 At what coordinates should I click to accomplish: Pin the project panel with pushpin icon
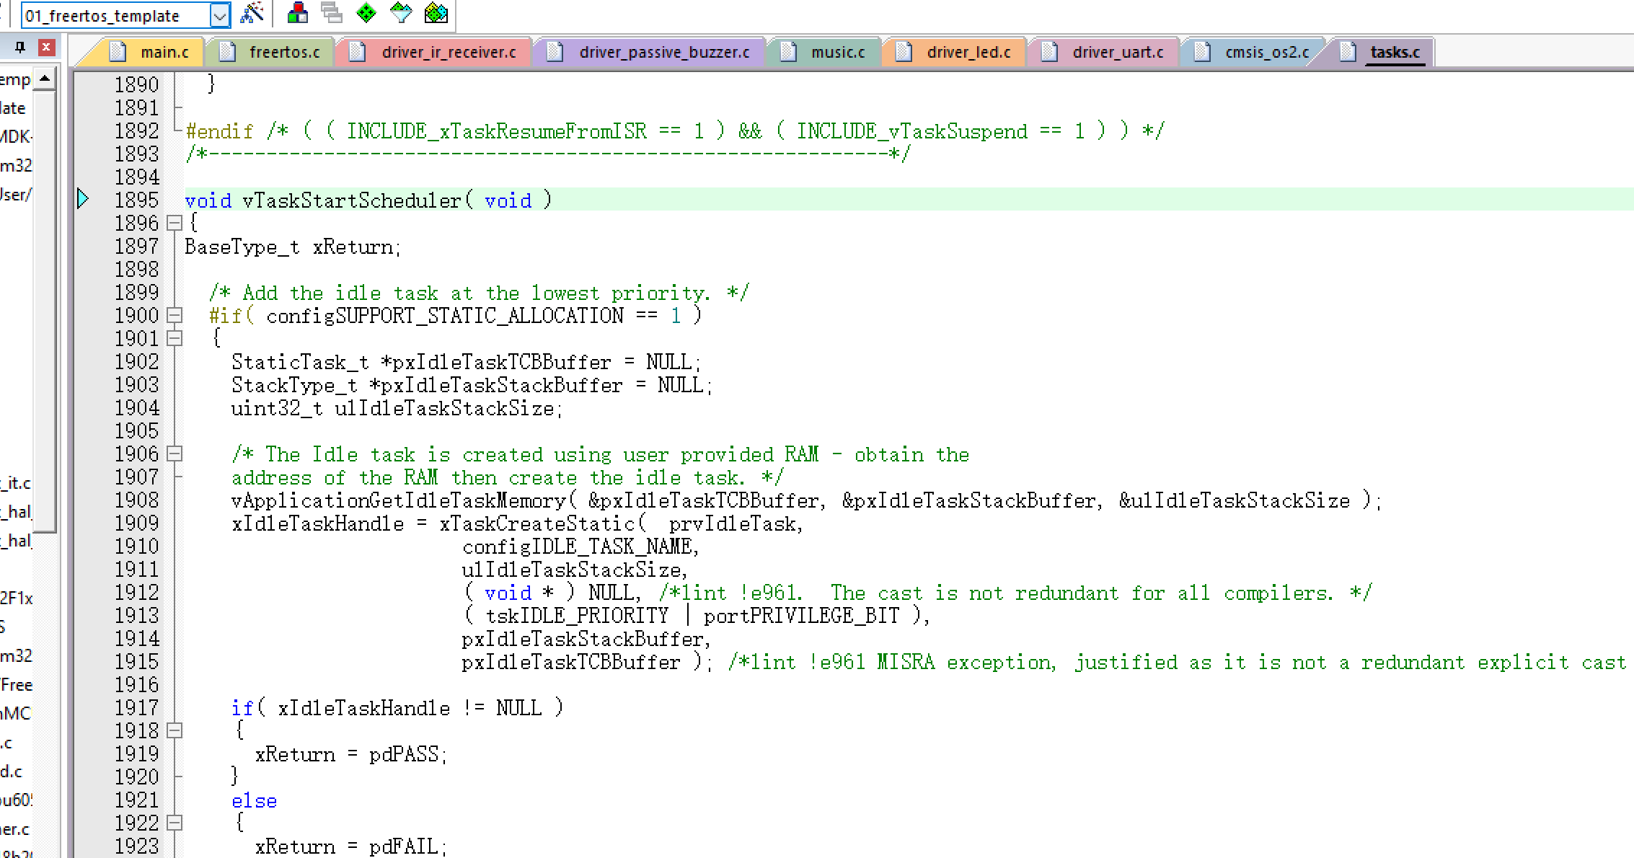coord(20,48)
